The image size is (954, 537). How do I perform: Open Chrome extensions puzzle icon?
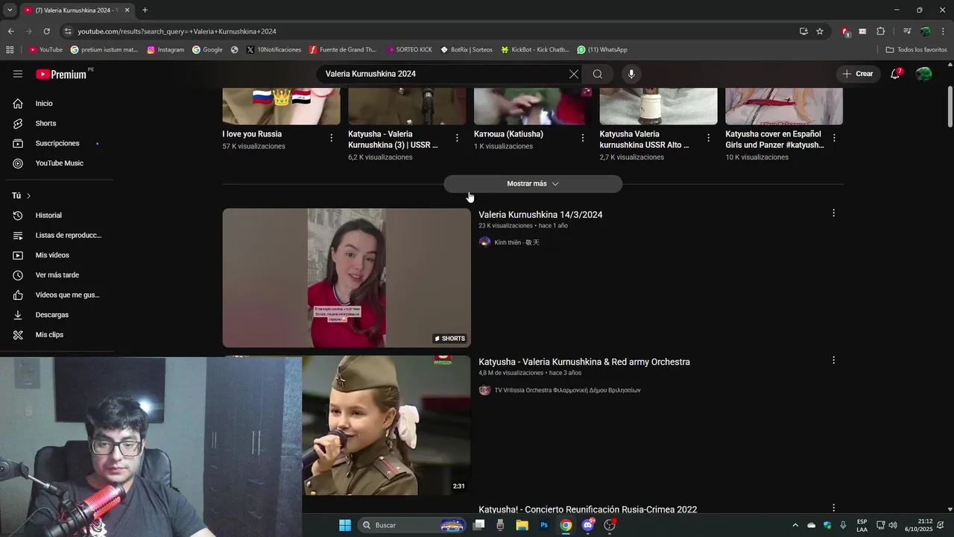pos(880,31)
